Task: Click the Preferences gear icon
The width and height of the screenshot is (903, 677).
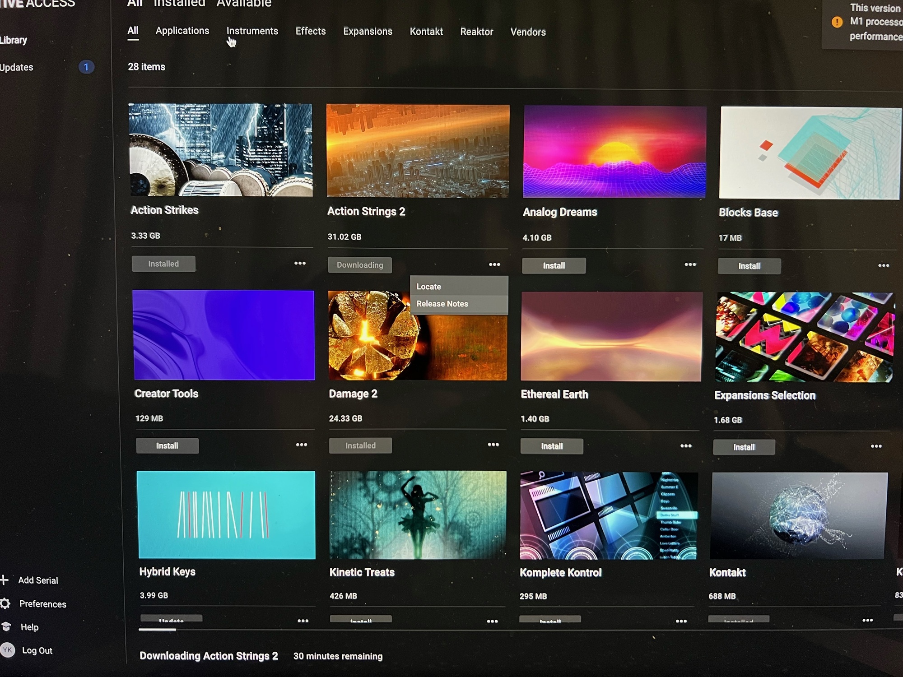Action: [5, 603]
